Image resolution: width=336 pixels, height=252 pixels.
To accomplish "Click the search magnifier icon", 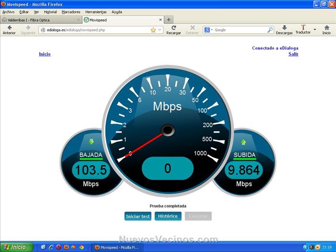I will coord(270,30).
